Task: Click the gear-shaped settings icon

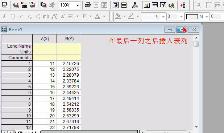Action: (x=171, y=5)
